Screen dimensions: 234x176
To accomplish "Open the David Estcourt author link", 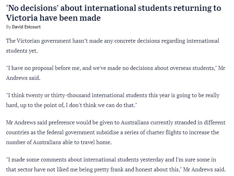I will [x=26, y=27].
